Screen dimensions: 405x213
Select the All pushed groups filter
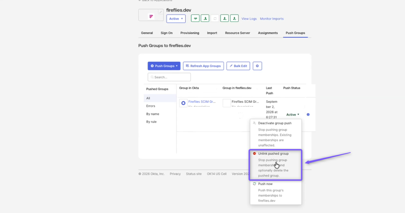[x=160, y=98]
